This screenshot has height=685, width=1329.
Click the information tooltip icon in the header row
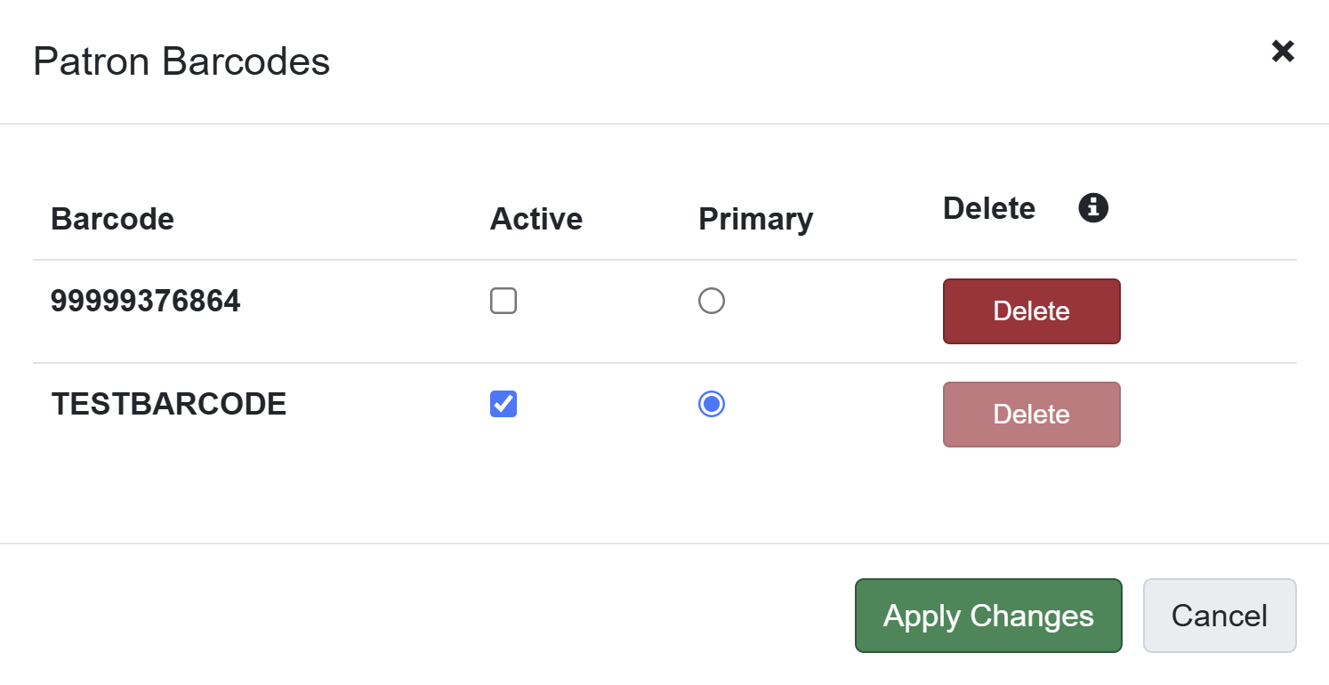(1093, 207)
